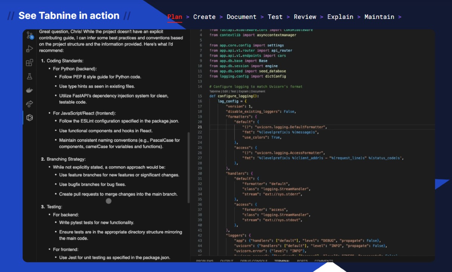The width and height of the screenshot is (452, 272).
Task: Click "Use functional components and hooks" bullet
Action: click(106, 131)
